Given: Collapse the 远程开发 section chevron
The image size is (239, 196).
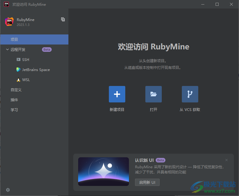Looking at the screenshot, I should tap(7, 49).
